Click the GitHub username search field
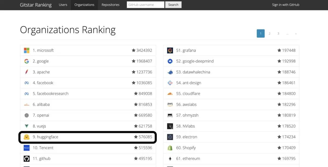The image size is (328, 167). [146, 5]
